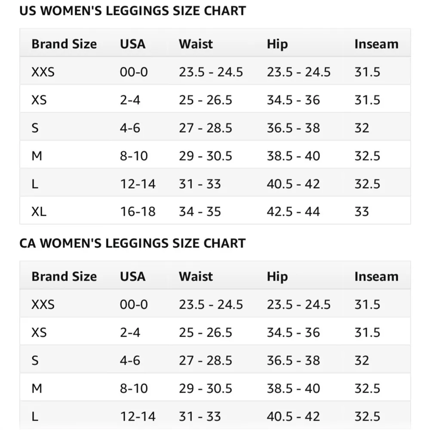
Task: Select XXS brand size in US chart
Action: pos(43,72)
